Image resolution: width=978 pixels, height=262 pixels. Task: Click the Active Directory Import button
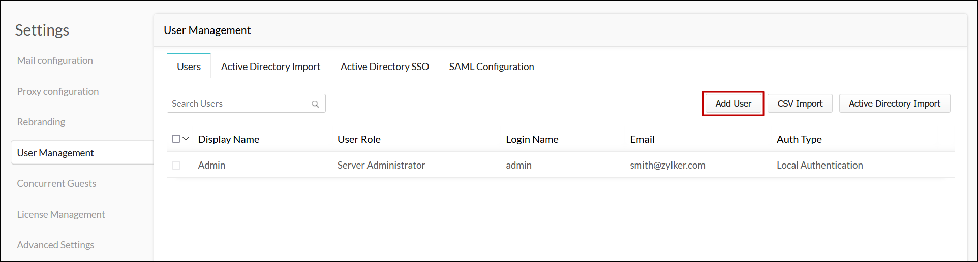pyautogui.click(x=895, y=104)
